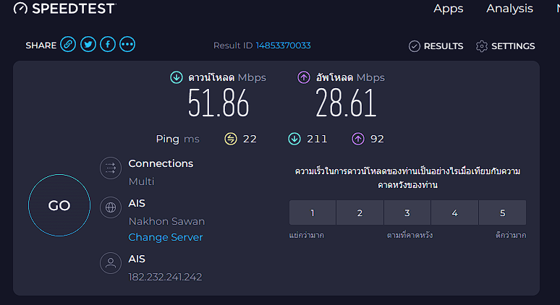Click the Connections multi icon
The image size is (560, 305).
(111, 168)
